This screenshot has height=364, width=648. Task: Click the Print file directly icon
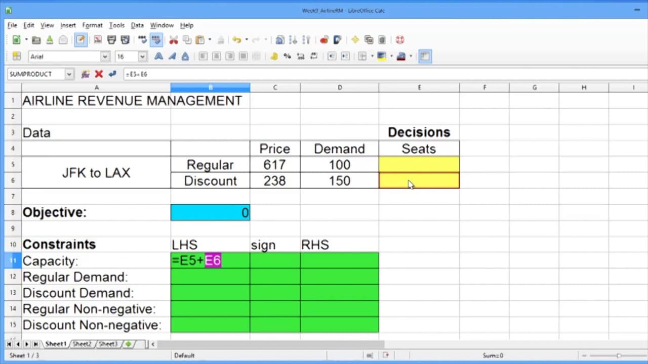point(112,40)
